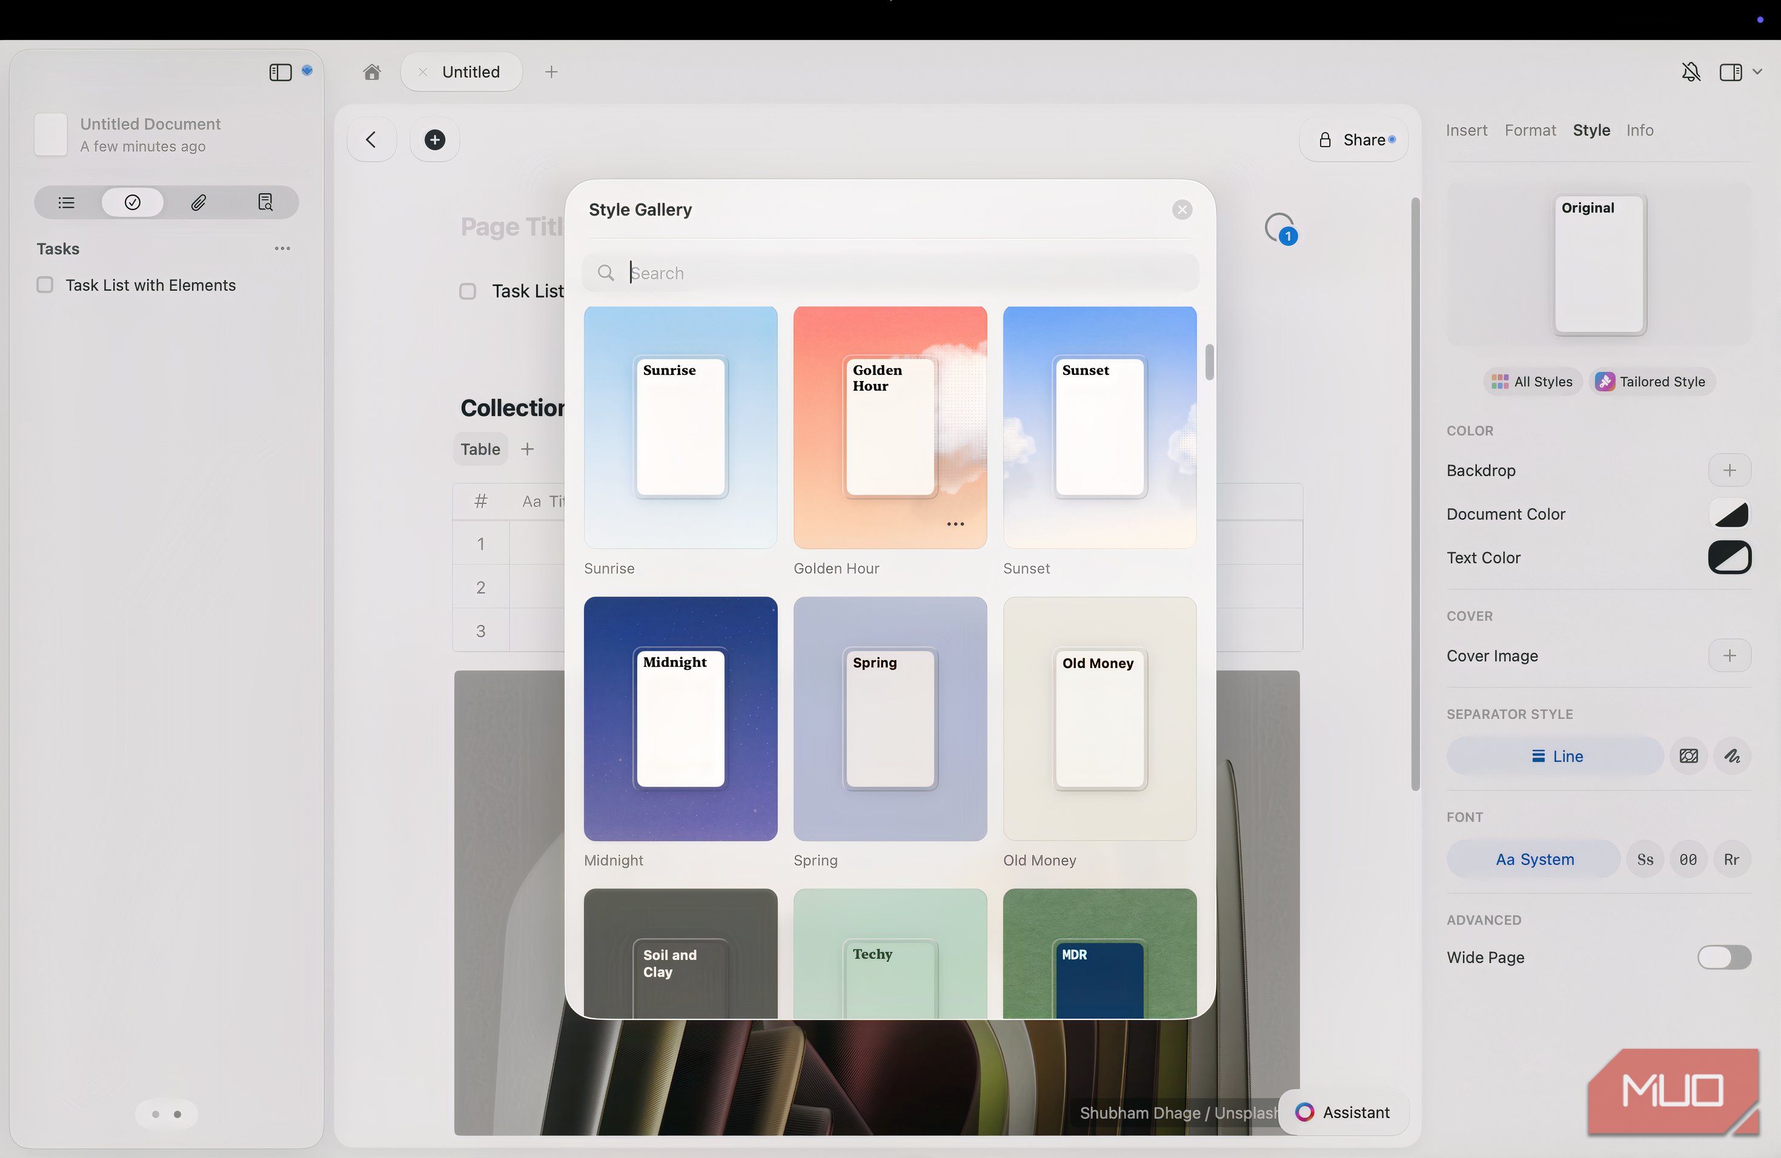Choose the Techy style thumbnail
Viewport: 1781px width, 1158px height.
click(890, 953)
